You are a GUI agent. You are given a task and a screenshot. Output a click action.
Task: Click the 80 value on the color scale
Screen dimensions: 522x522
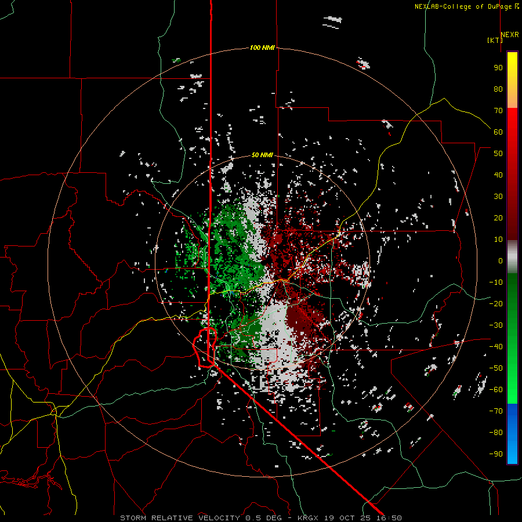click(498, 89)
